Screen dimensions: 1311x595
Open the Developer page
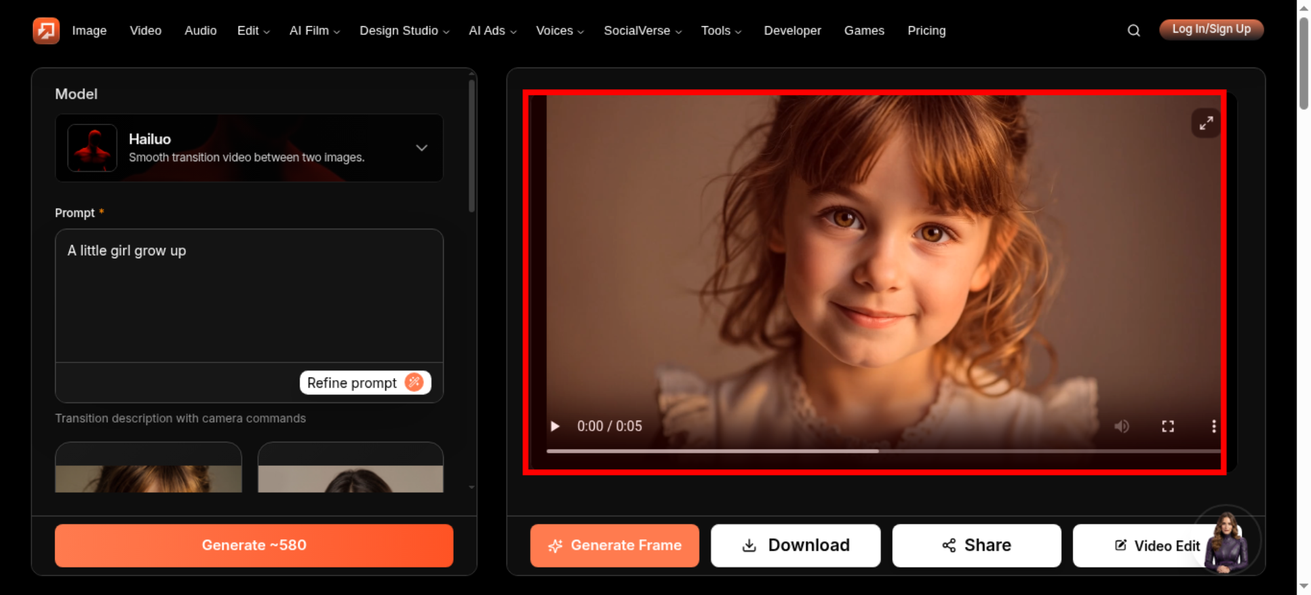[x=792, y=30]
